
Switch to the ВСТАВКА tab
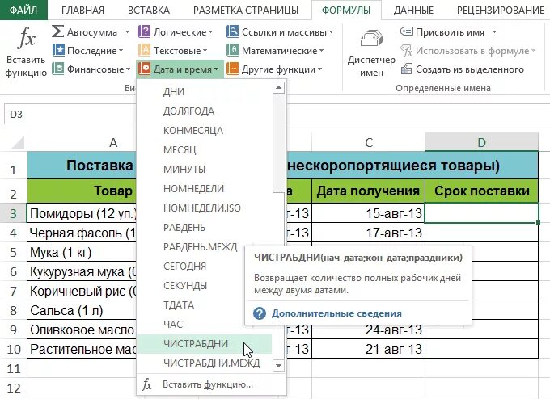(x=149, y=10)
